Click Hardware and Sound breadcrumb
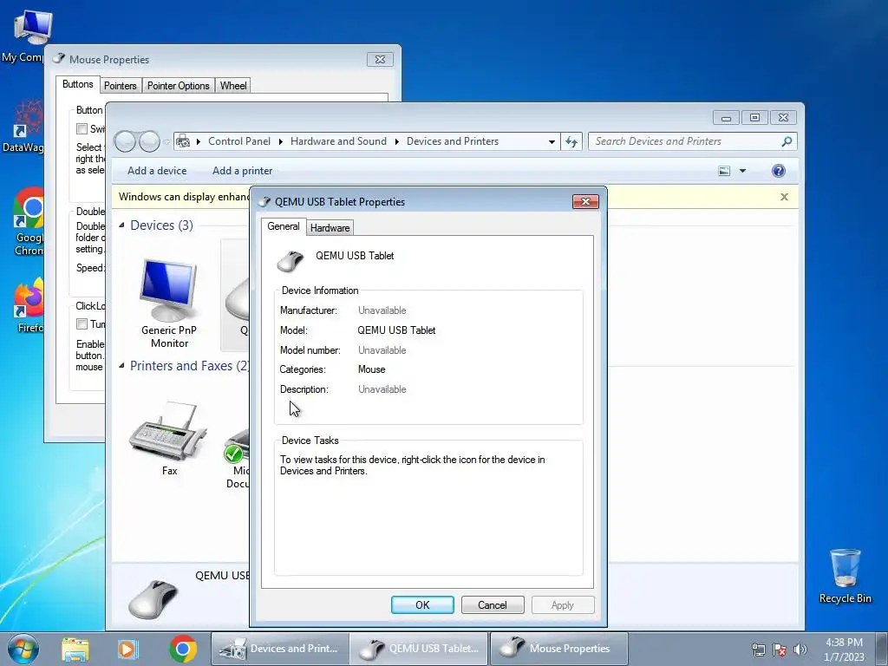The width and height of the screenshot is (888, 666). (x=338, y=141)
